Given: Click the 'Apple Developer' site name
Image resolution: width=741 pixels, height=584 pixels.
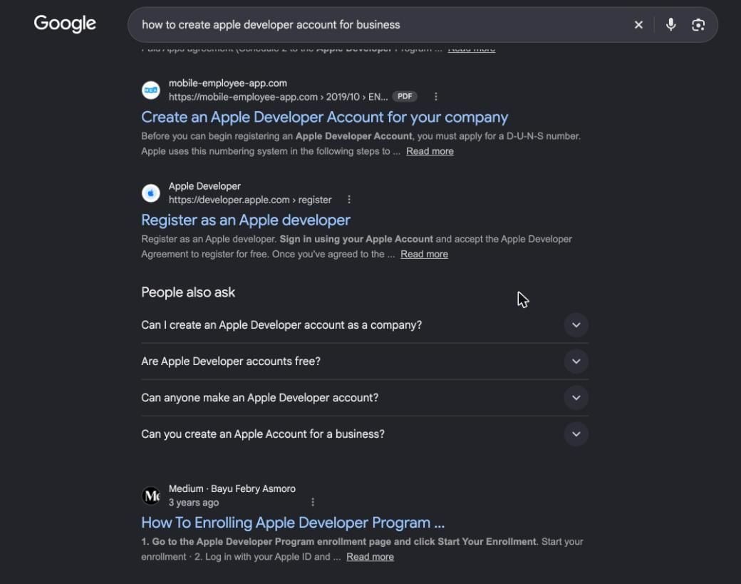Looking at the screenshot, I should pos(204,186).
